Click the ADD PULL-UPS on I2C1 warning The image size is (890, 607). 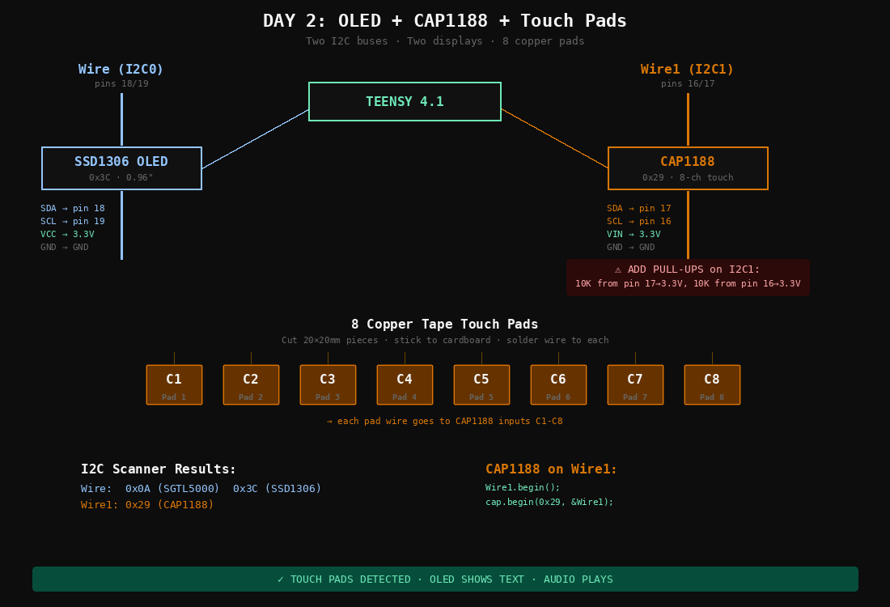pyautogui.click(x=688, y=270)
